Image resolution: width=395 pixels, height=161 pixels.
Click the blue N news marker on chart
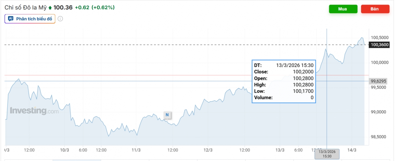167,115
